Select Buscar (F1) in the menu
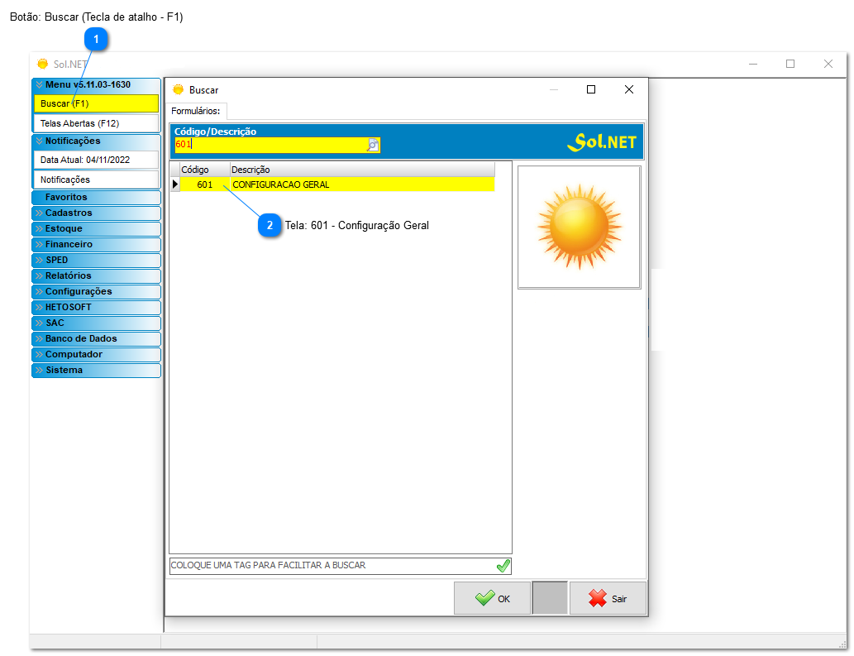854x656 pixels. pyautogui.click(x=96, y=103)
